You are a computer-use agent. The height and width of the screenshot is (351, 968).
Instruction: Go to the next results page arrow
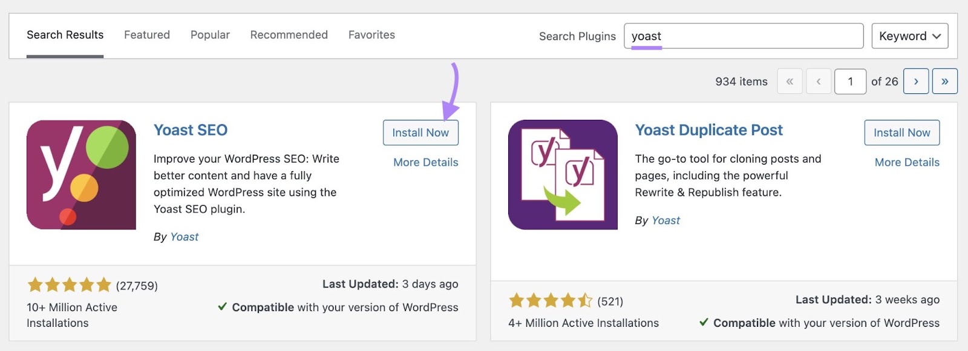[916, 81]
